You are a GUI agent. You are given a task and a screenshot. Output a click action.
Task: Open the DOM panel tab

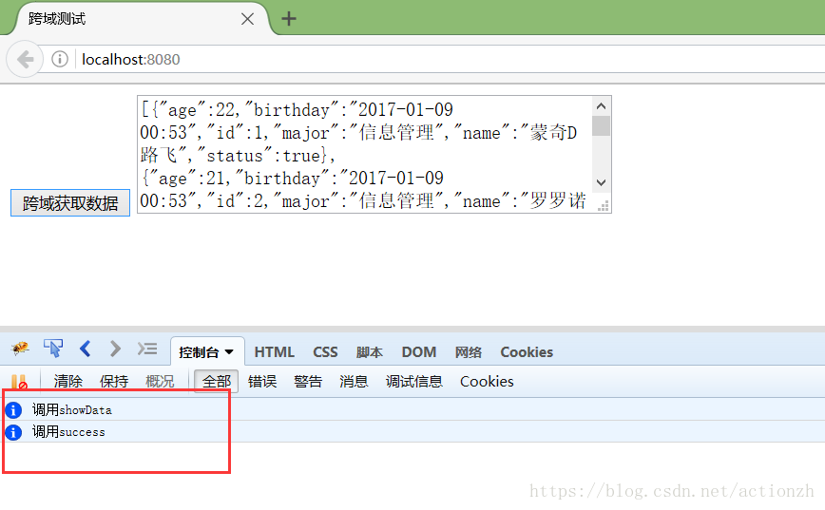click(x=419, y=351)
